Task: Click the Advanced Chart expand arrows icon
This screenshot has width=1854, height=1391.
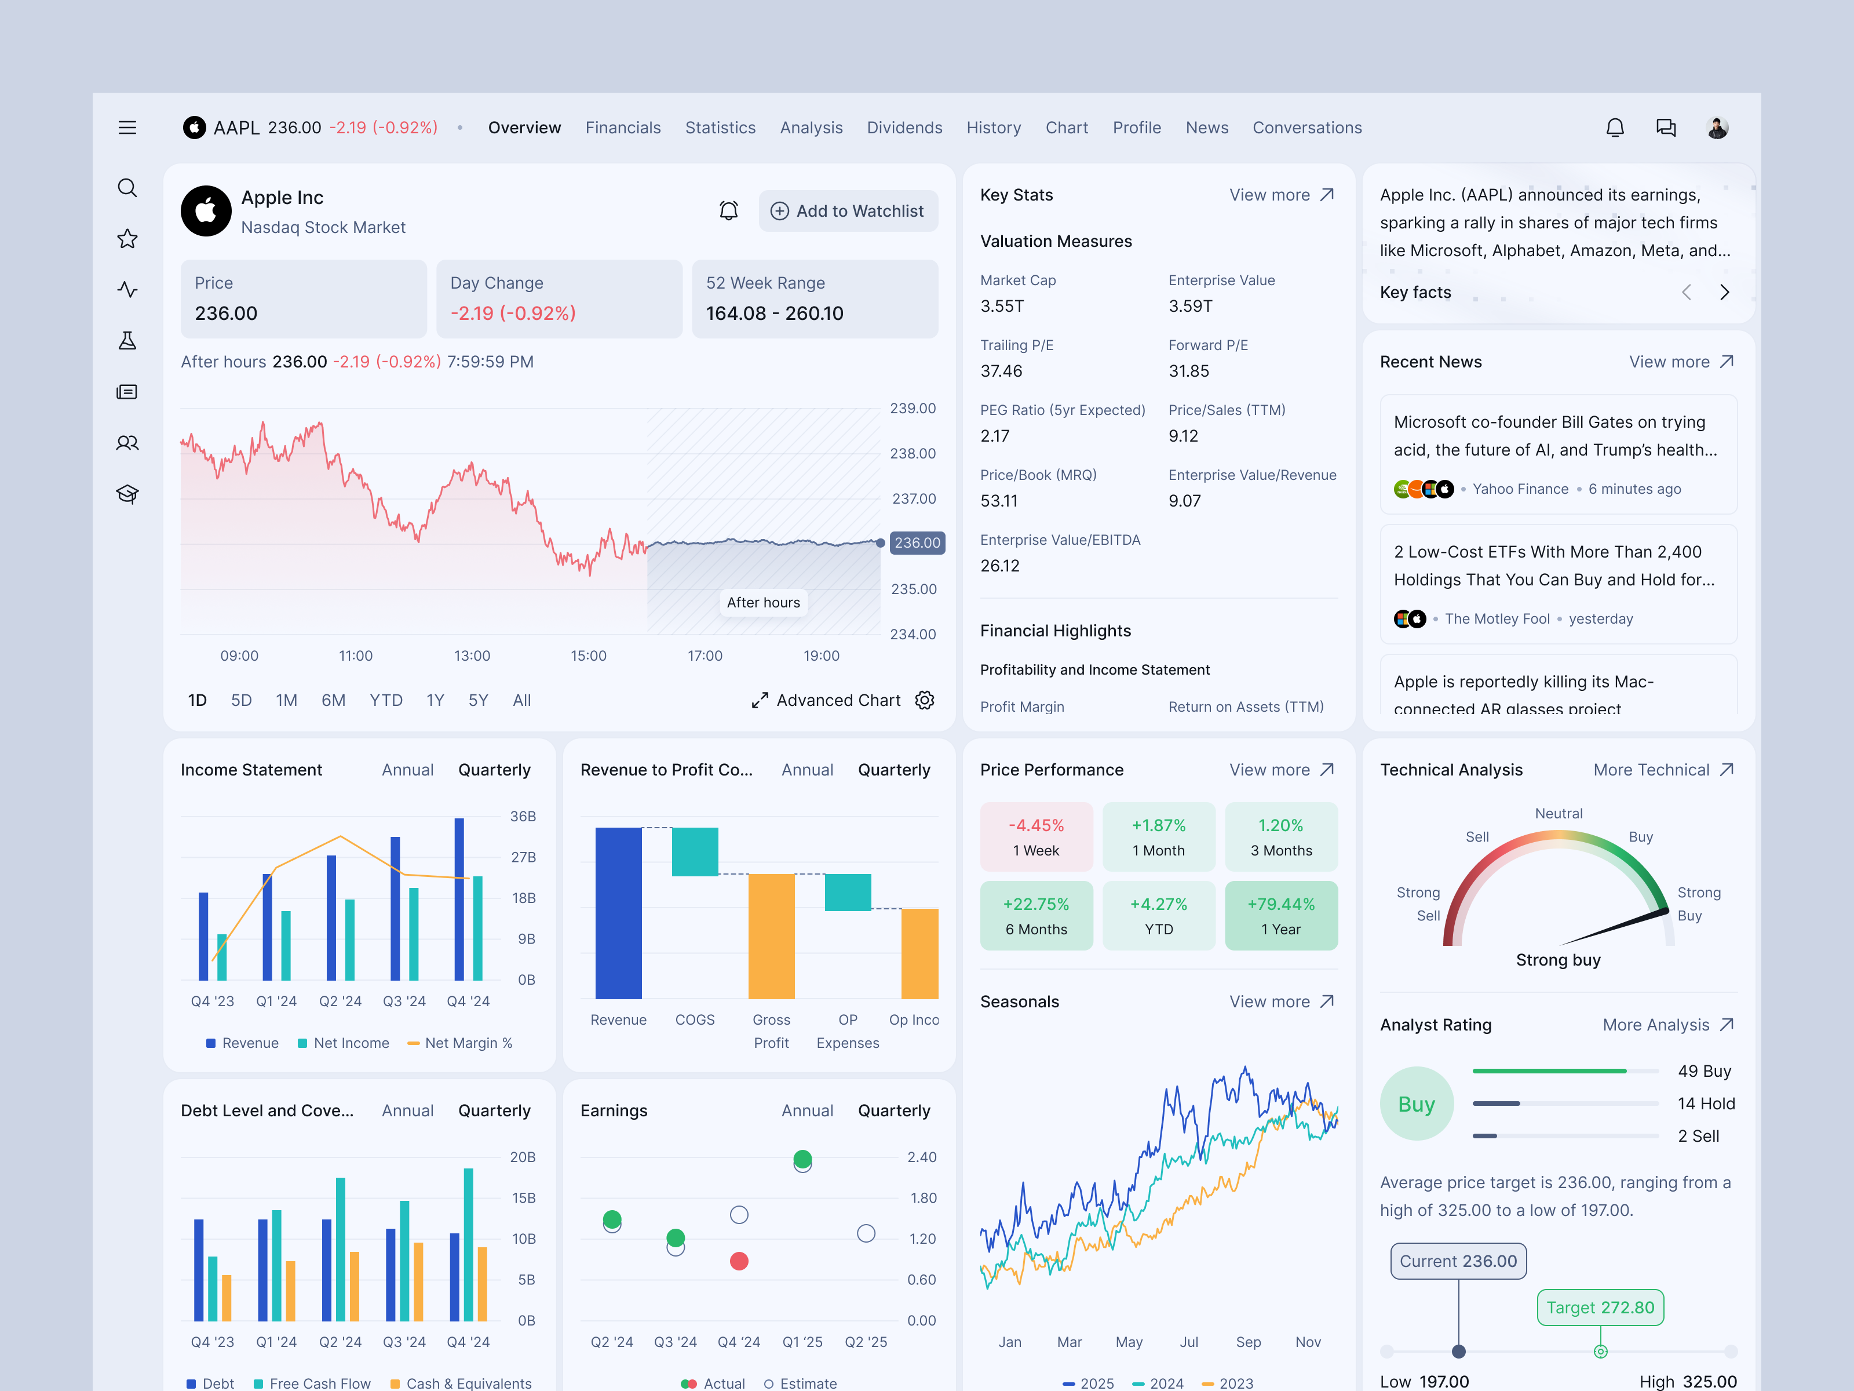Action: pyautogui.click(x=760, y=700)
